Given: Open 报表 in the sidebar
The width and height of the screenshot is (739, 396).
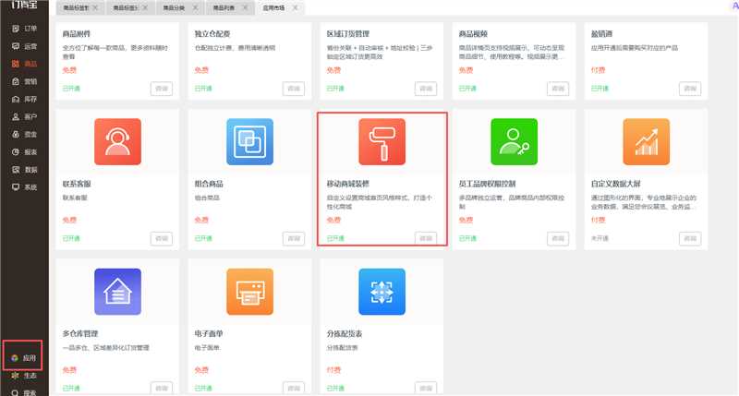Looking at the screenshot, I should [x=24, y=152].
